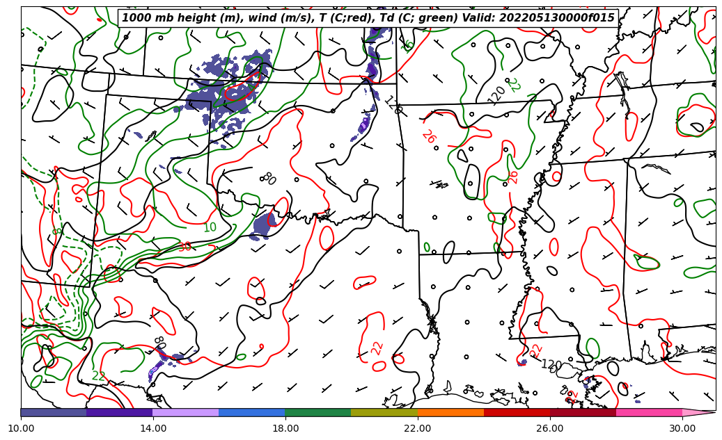
Task: Select the olive 20–22 colorbar segment
Action: point(384,412)
